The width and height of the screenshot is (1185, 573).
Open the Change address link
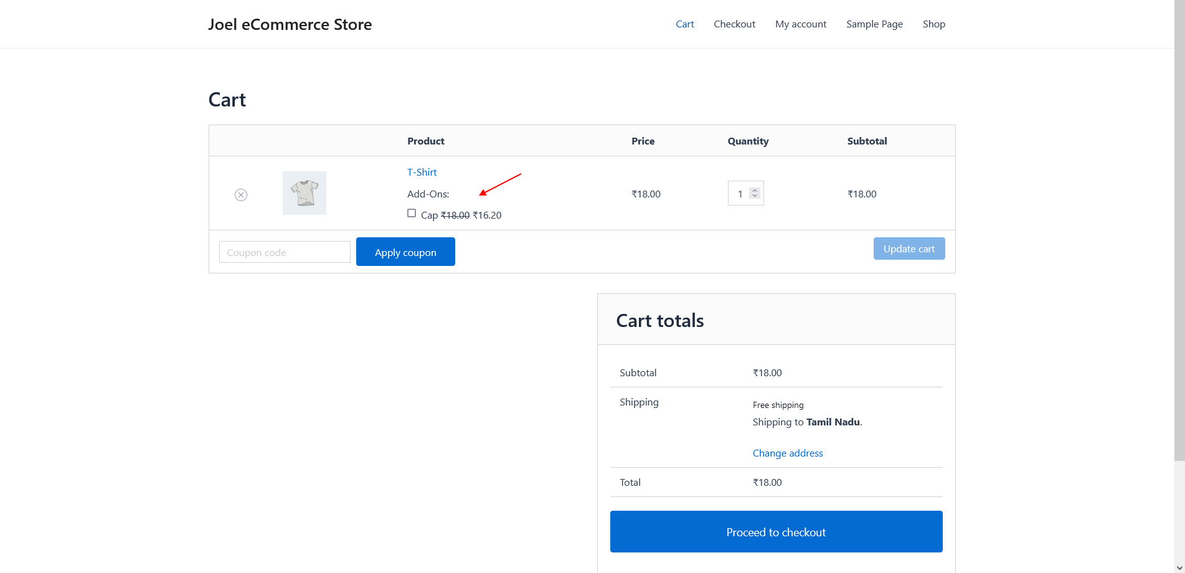[x=787, y=453]
